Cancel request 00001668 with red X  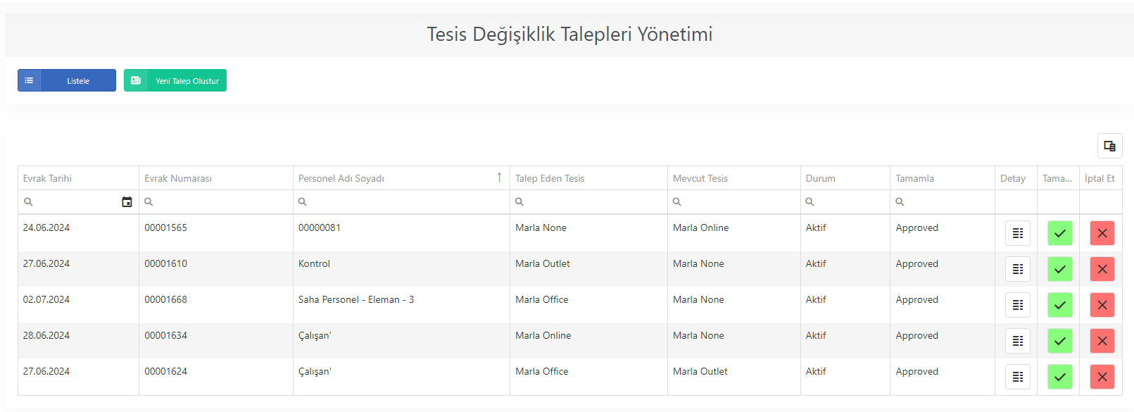pyautogui.click(x=1102, y=305)
